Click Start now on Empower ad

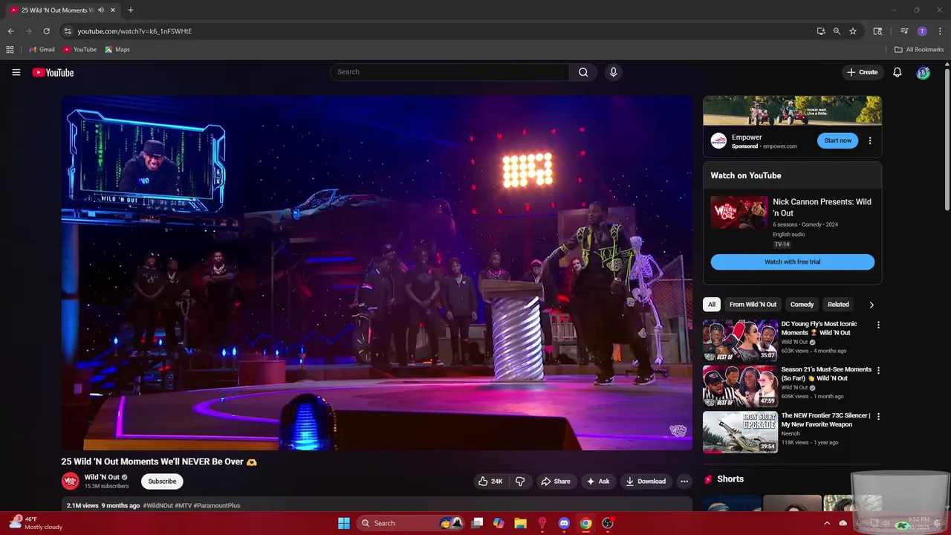point(837,140)
